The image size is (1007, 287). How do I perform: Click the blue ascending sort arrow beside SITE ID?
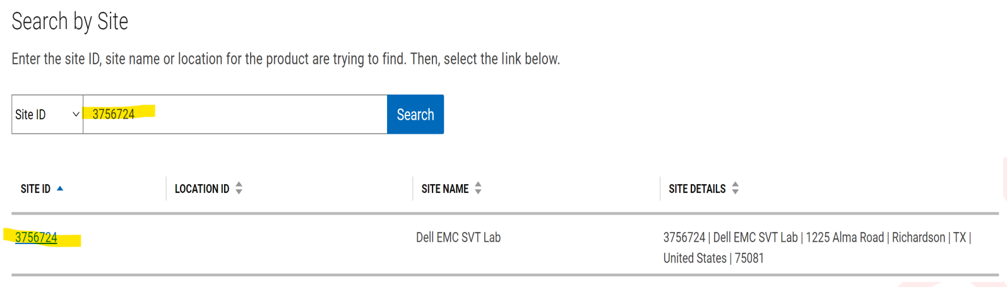pos(60,189)
